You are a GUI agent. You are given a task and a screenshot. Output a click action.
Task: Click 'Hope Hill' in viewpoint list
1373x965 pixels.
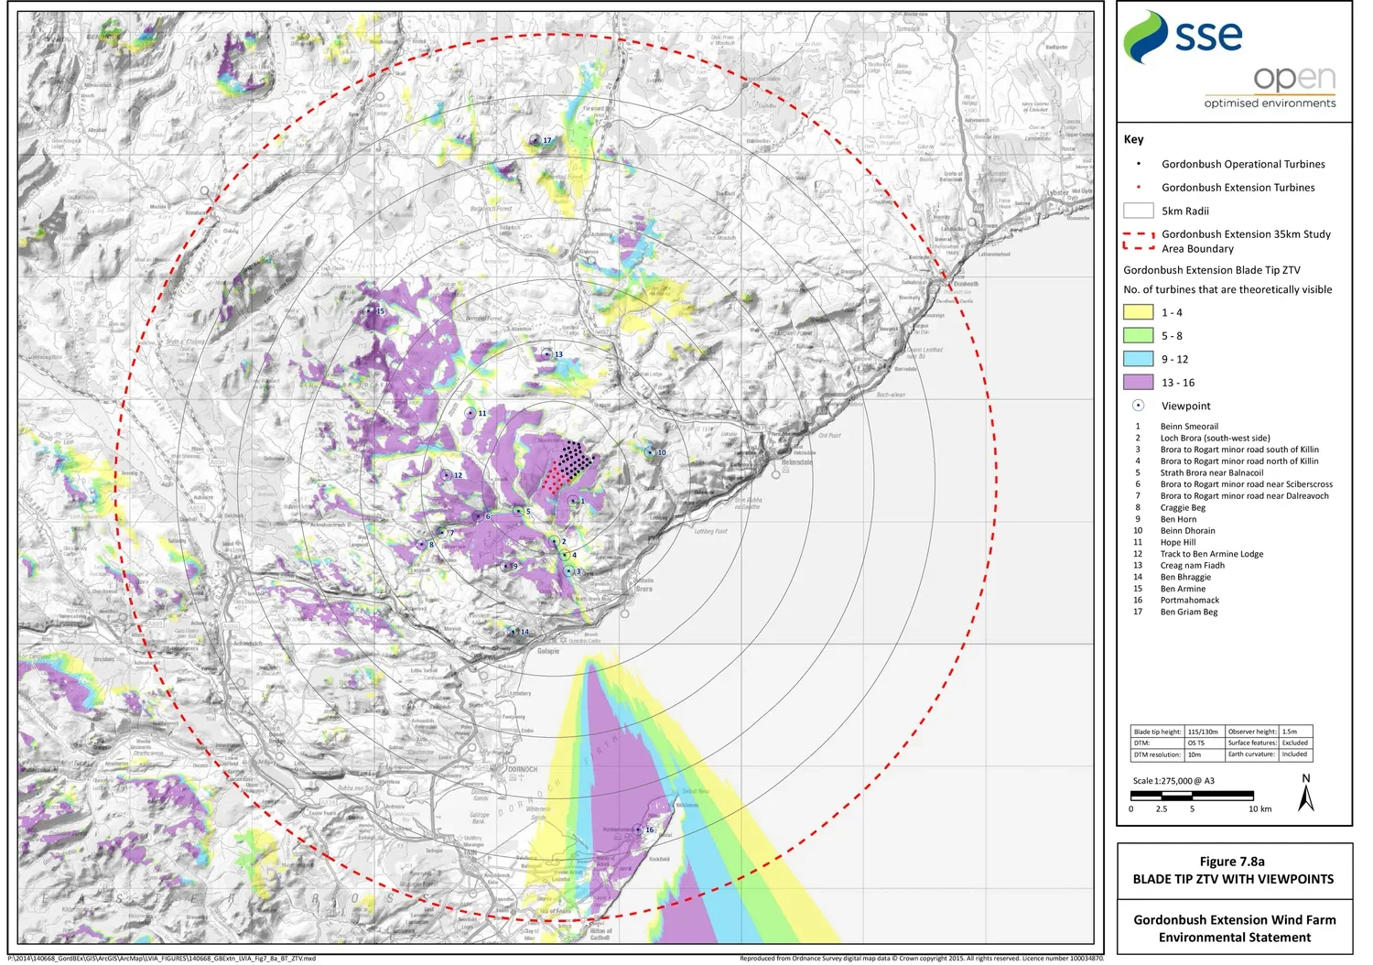(1177, 543)
